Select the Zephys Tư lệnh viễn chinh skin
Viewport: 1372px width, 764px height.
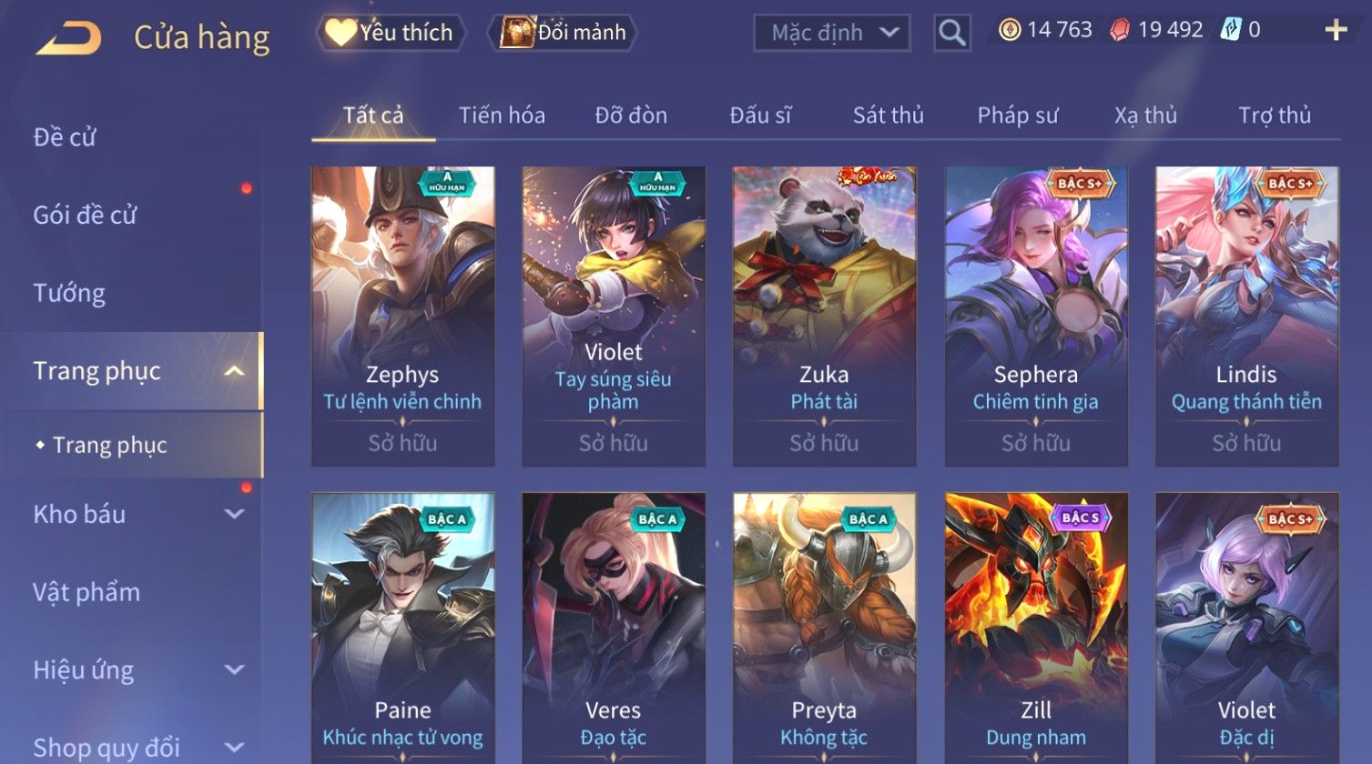[403, 317]
